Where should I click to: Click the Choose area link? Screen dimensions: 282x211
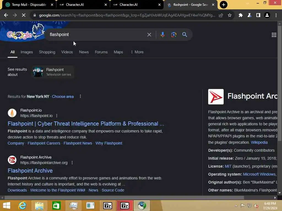[63, 96]
